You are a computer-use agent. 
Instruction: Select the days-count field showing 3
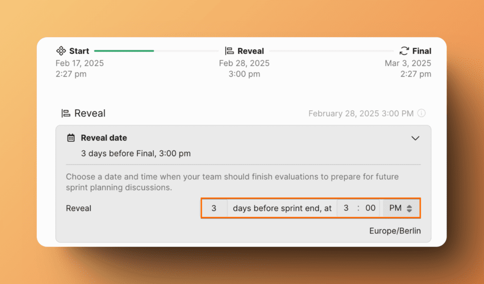[215, 208]
